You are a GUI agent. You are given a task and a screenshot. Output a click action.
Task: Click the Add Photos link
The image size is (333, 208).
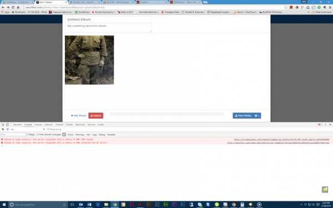pyautogui.click(x=79, y=116)
